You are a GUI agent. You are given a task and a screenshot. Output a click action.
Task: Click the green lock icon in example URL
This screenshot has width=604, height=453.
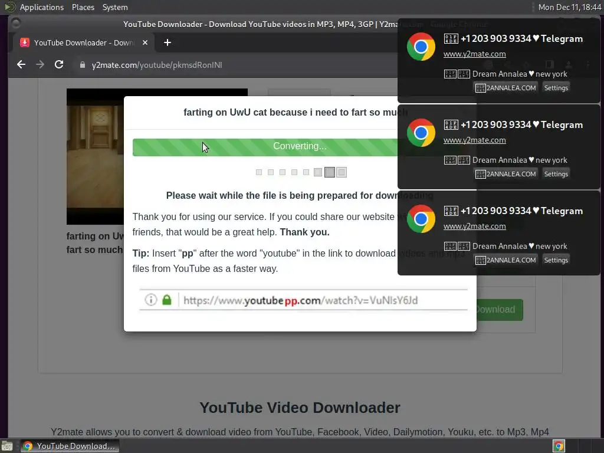point(167,300)
